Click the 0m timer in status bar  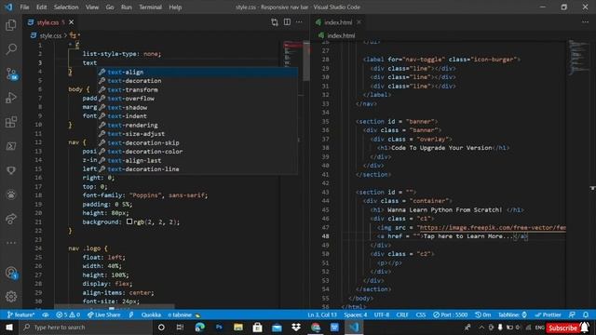click(483, 315)
